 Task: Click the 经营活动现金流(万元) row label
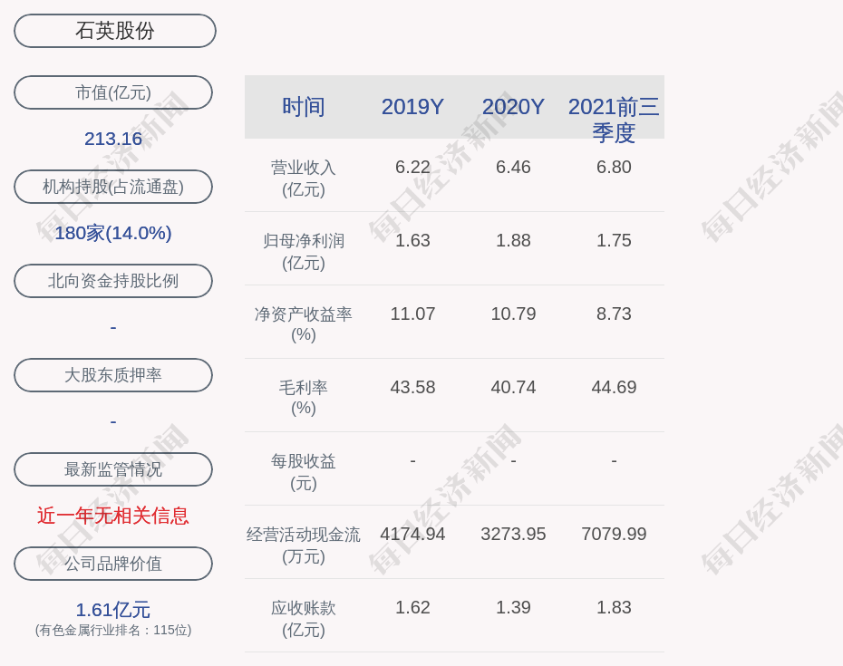click(x=304, y=545)
